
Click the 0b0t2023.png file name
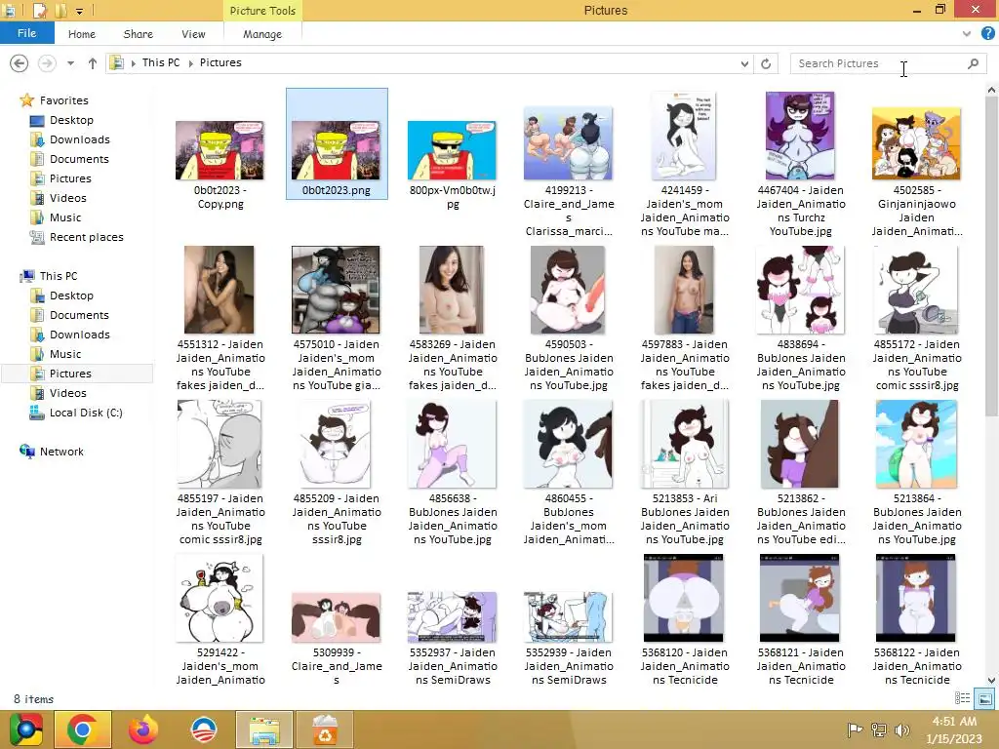point(337,190)
